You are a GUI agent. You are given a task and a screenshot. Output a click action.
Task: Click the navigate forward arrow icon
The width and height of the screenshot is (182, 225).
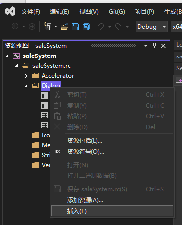click(x=32, y=26)
